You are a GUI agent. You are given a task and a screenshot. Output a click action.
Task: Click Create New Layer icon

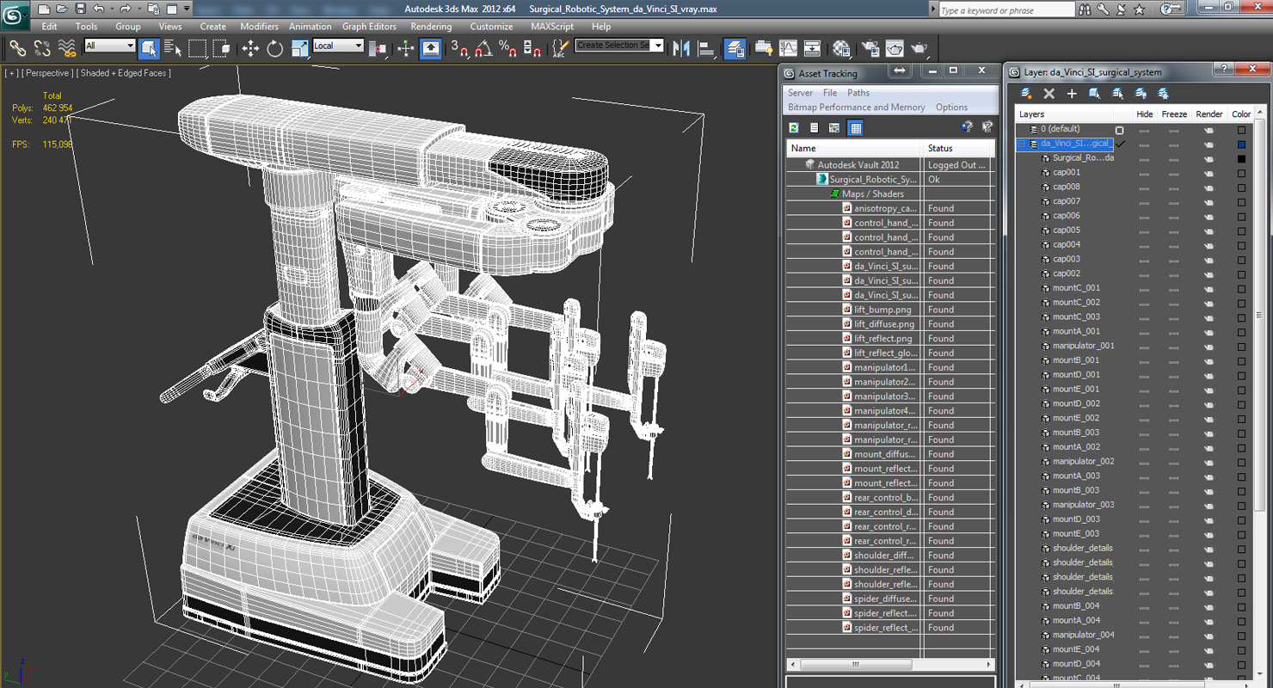[x=1026, y=93]
